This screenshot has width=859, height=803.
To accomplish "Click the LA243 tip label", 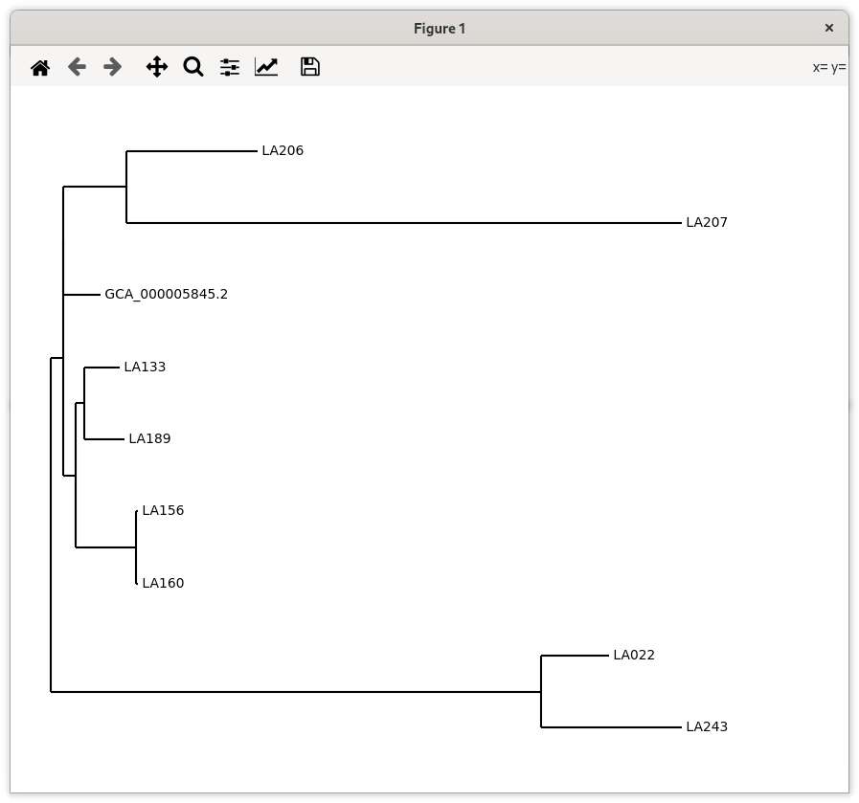I will 707,727.
